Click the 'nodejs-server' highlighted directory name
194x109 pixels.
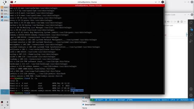click(77, 91)
